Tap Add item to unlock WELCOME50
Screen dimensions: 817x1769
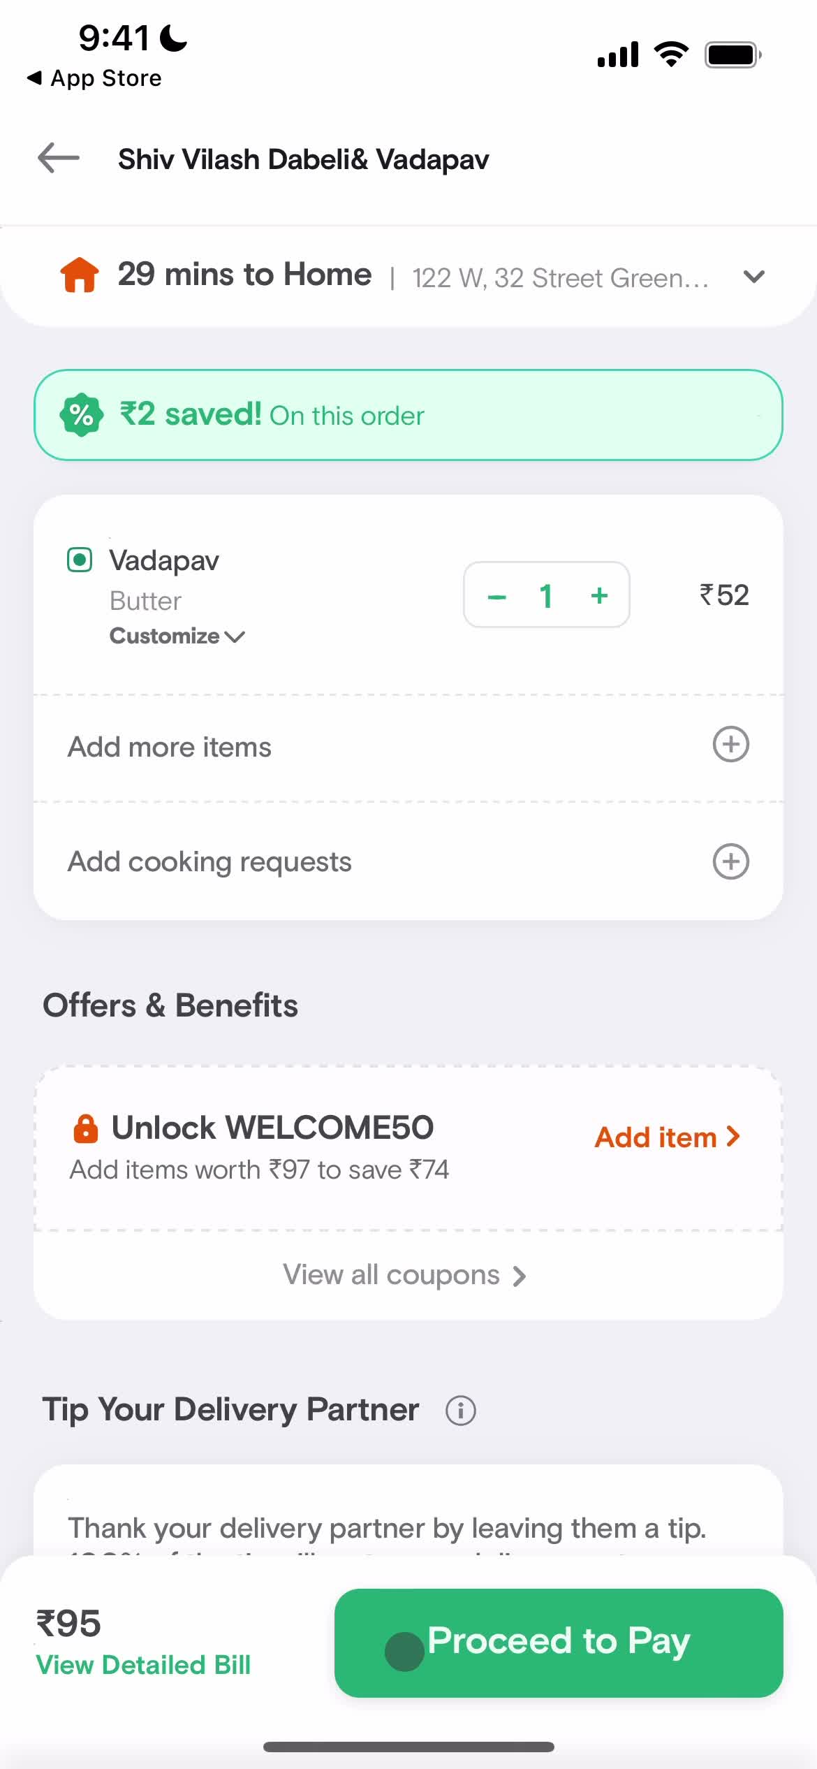[667, 1137]
